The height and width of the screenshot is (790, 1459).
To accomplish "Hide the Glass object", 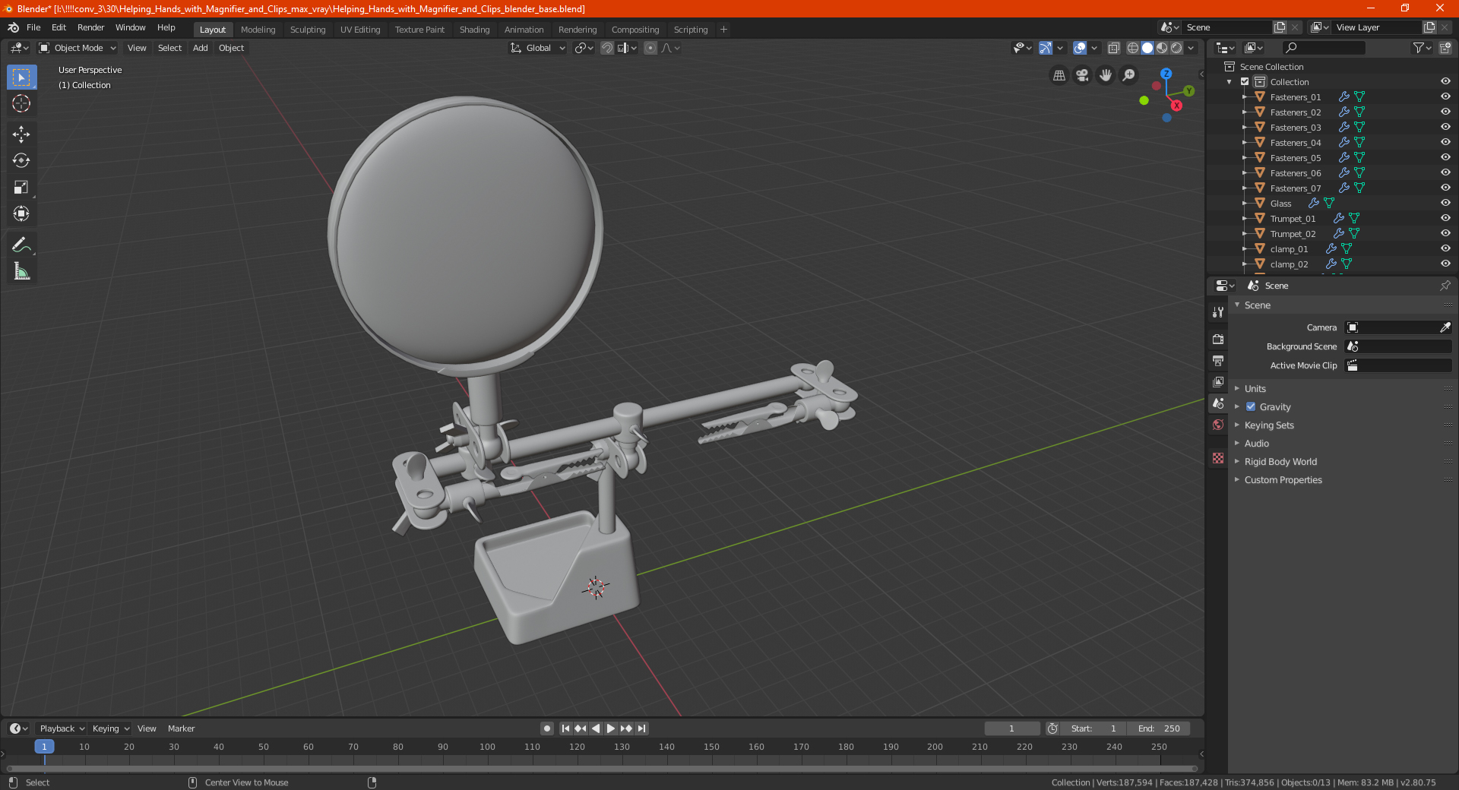I will [1445, 203].
